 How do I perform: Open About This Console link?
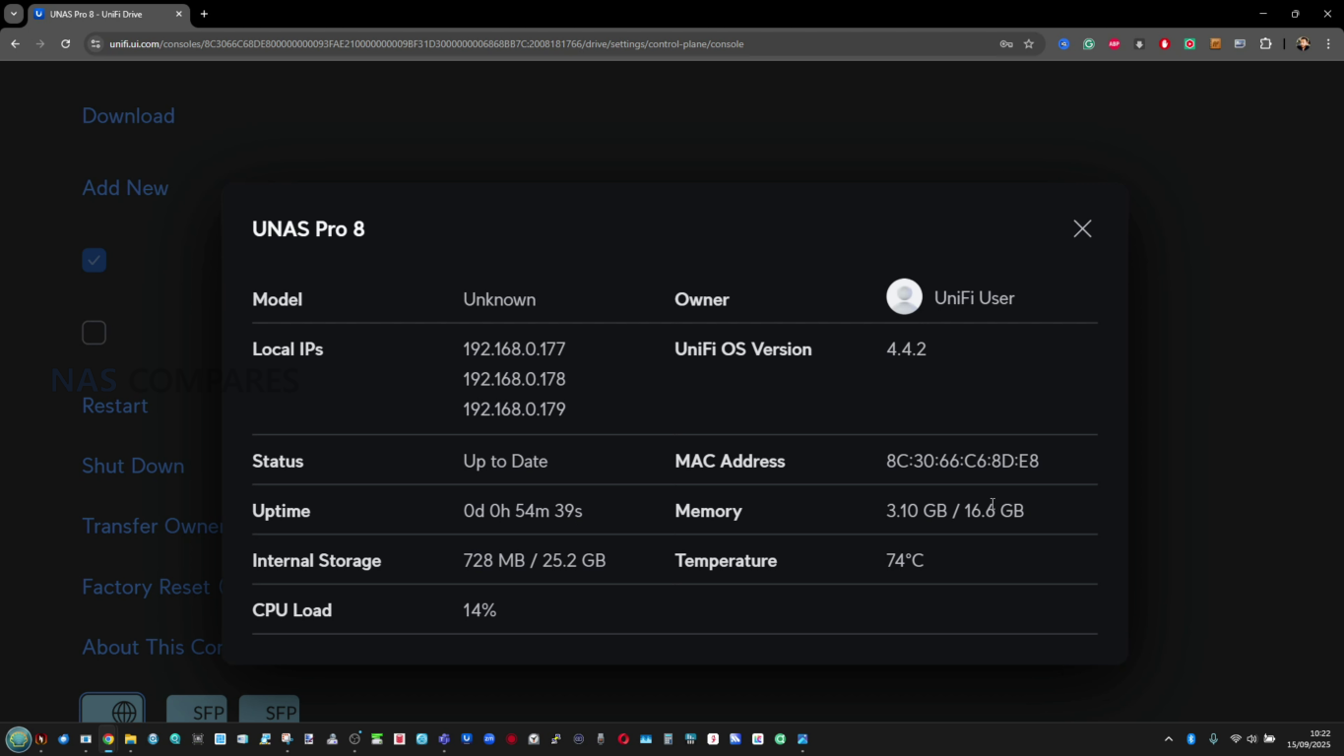tap(153, 647)
